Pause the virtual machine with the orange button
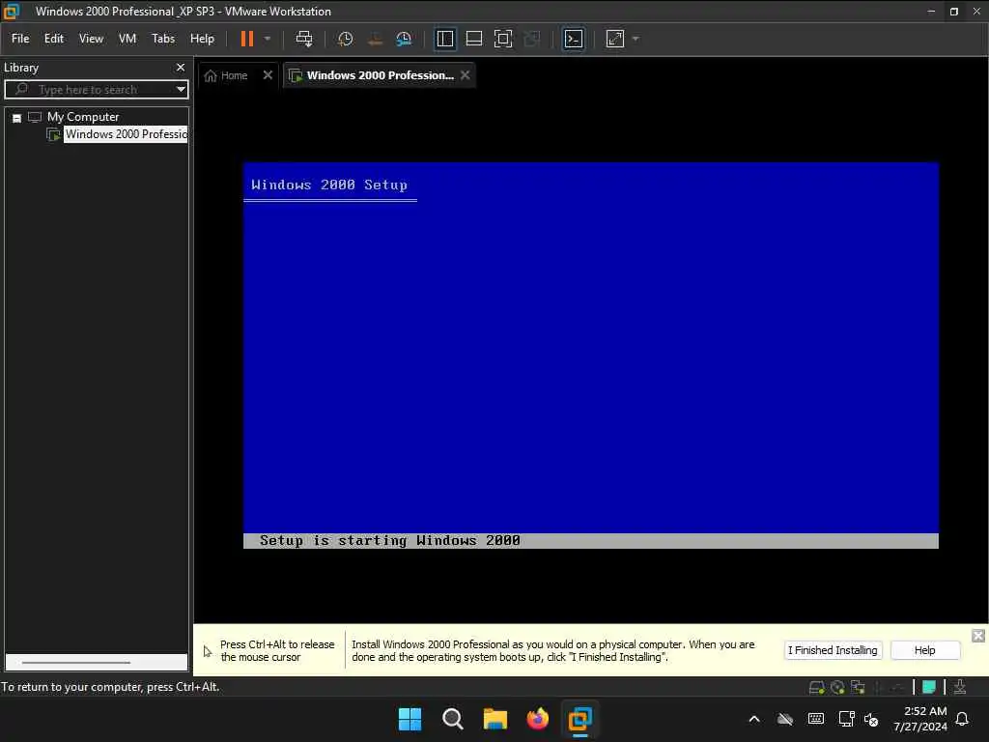Image resolution: width=989 pixels, height=742 pixels. tap(246, 39)
